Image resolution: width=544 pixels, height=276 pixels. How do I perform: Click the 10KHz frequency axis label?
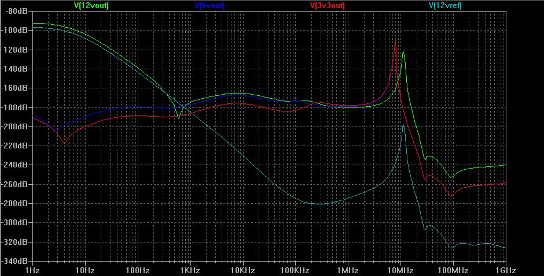(x=243, y=270)
